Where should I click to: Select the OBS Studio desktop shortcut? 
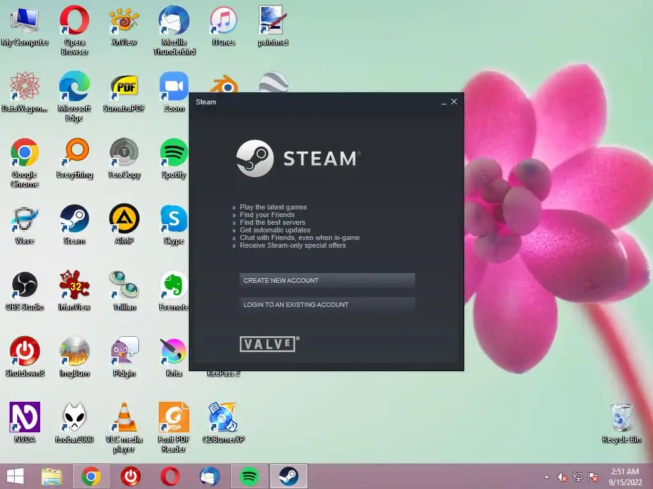coord(25,290)
